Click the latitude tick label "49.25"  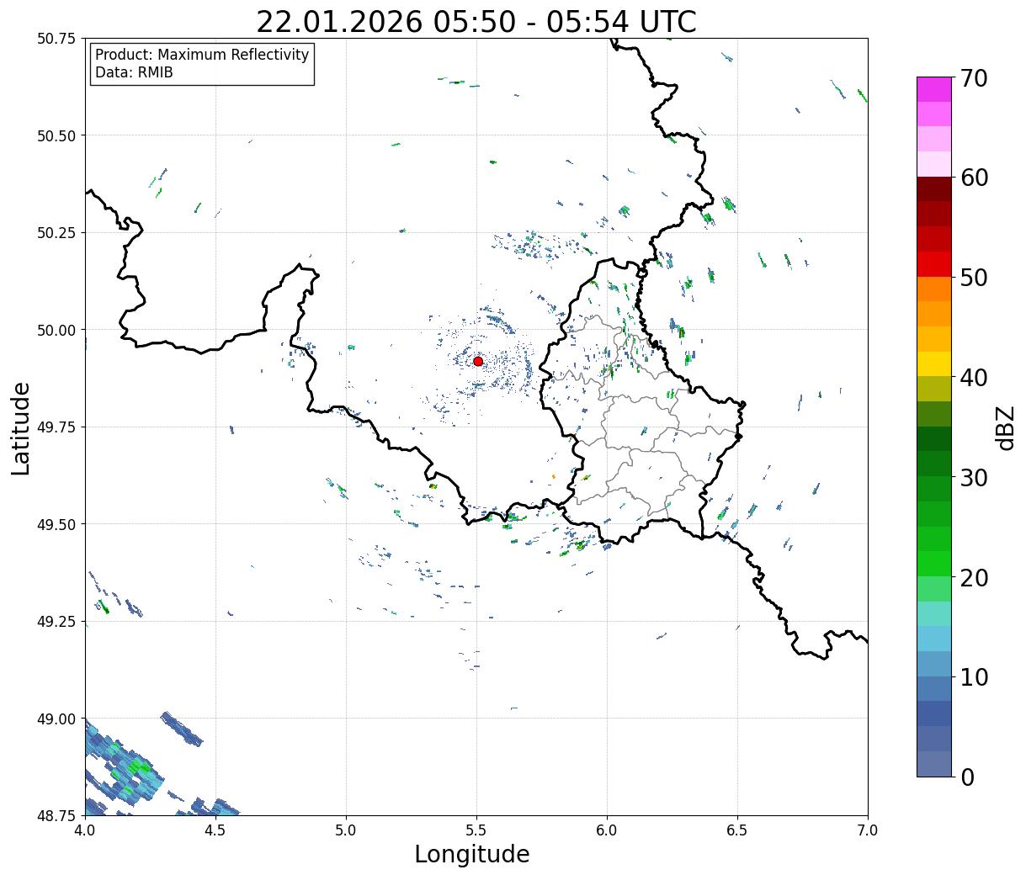pos(56,622)
